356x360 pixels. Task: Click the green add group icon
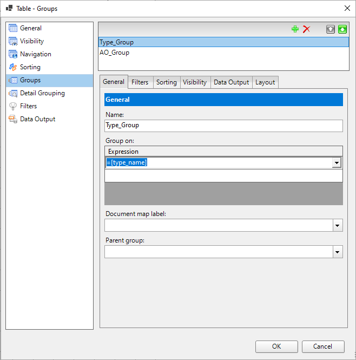point(295,29)
